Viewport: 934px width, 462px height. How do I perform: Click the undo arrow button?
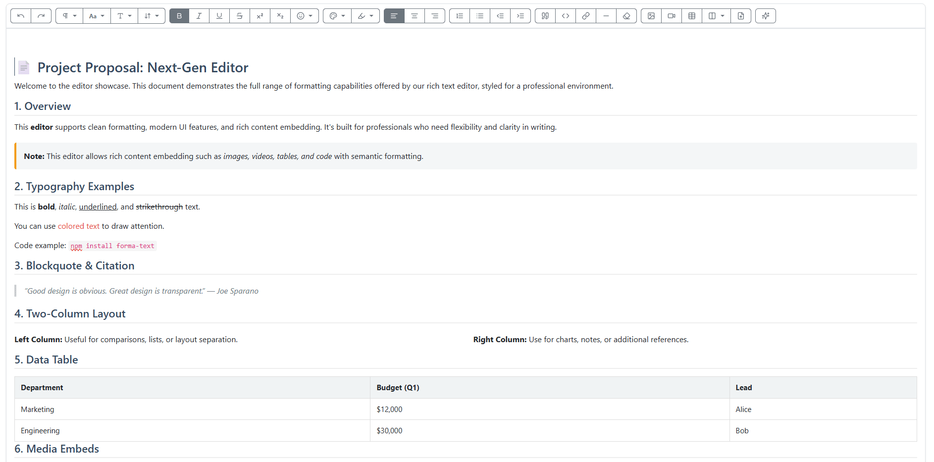(21, 16)
